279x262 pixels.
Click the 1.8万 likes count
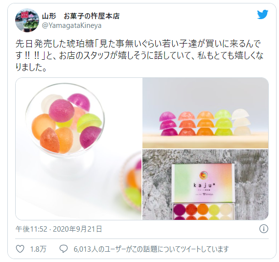[38, 249]
